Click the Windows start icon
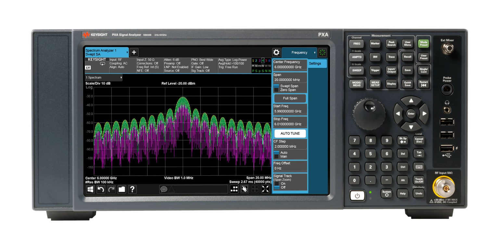 pyautogui.click(x=90, y=189)
